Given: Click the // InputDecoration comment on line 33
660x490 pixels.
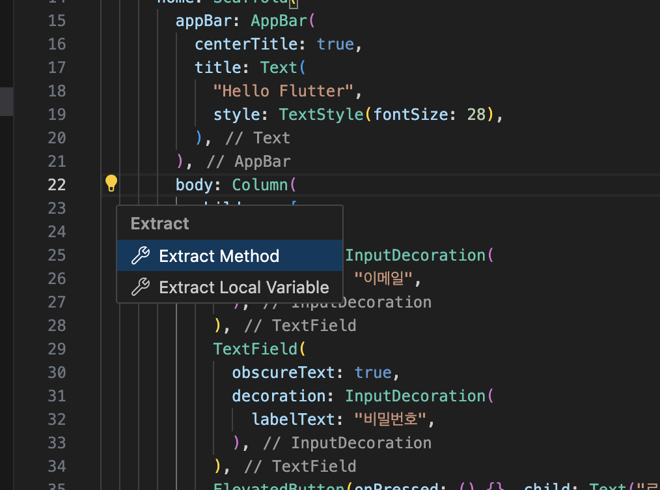Looking at the screenshot, I should coord(348,443).
